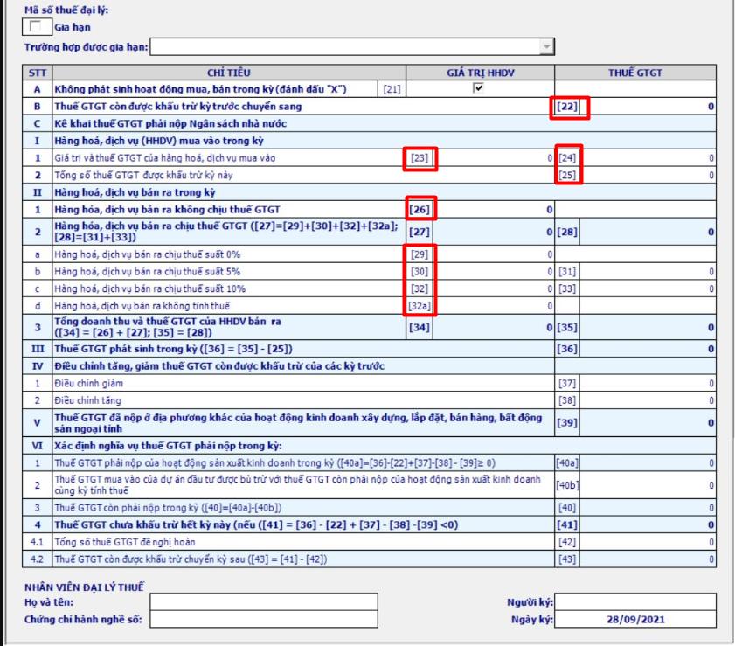735x646 pixels.
Task: Uncheck the [21] no-activity checkbox
Action: [478, 87]
